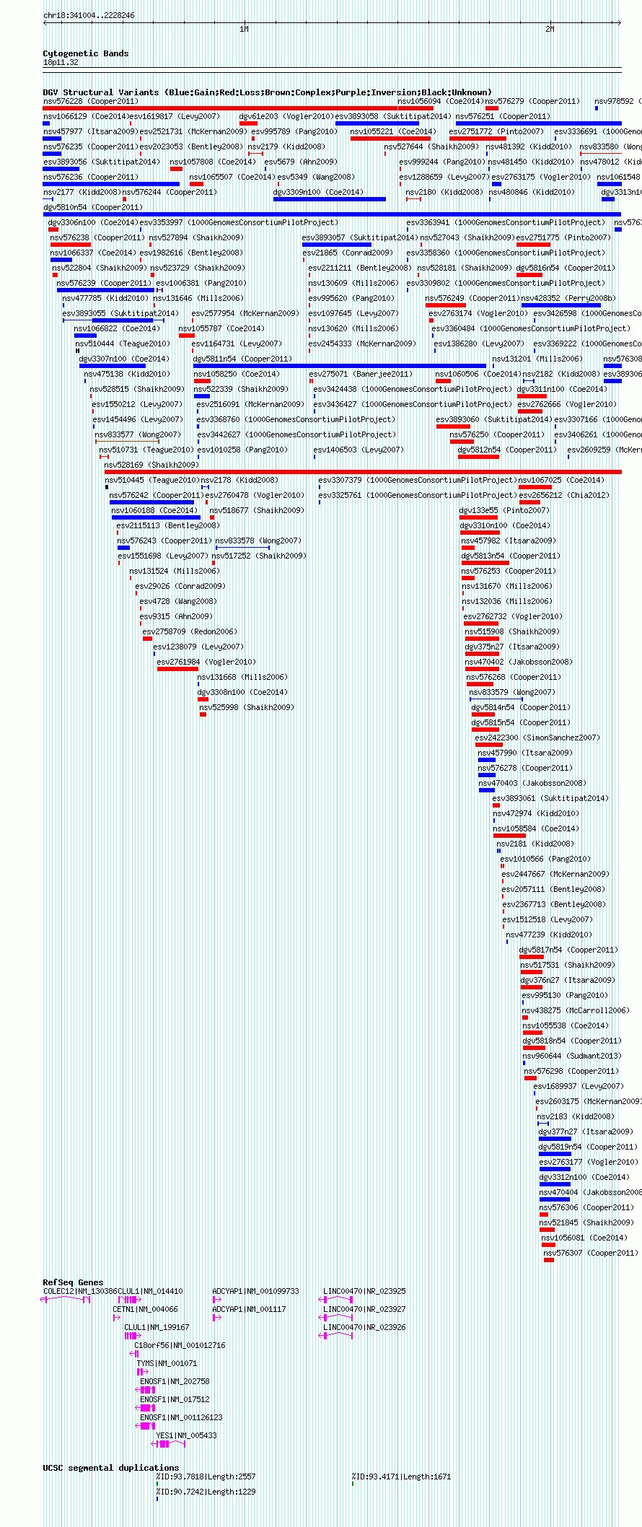Select nsv1060188 (Coe2014) variant label
Image resolution: width=642 pixels, height=1527 pixels.
[154, 510]
